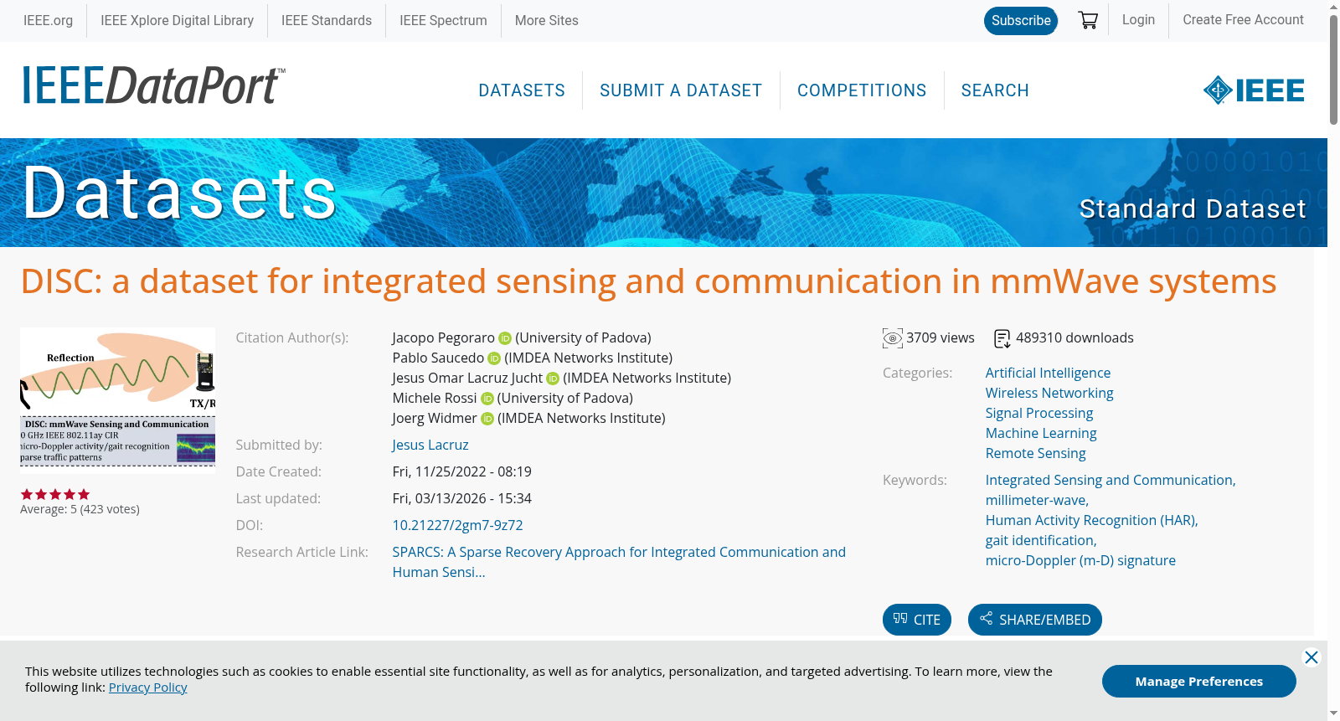This screenshot has width=1340, height=721.
Task: Open the shopping cart icon
Action: 1088,20
